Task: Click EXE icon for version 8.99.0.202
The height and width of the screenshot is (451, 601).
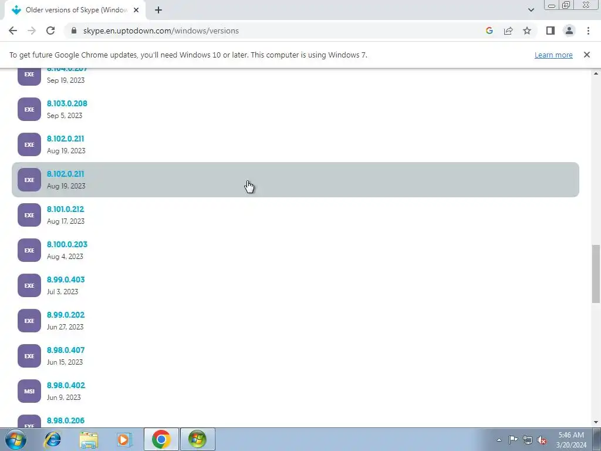Action: click(x=29, y=321)
